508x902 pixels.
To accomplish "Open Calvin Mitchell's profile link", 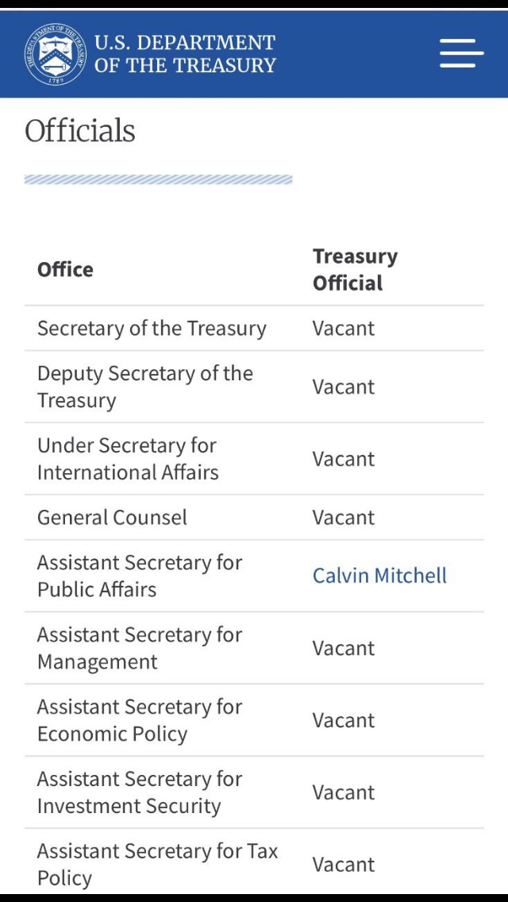I will (379, 576).
